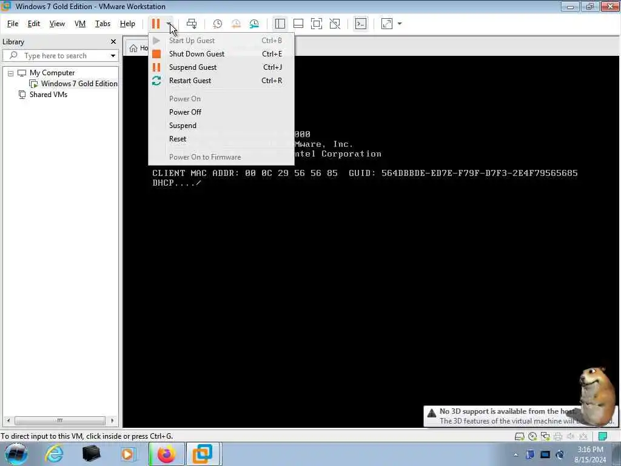Click the power dropdown arrow beside Suspend
621x466 pixels.
point(169,24)
